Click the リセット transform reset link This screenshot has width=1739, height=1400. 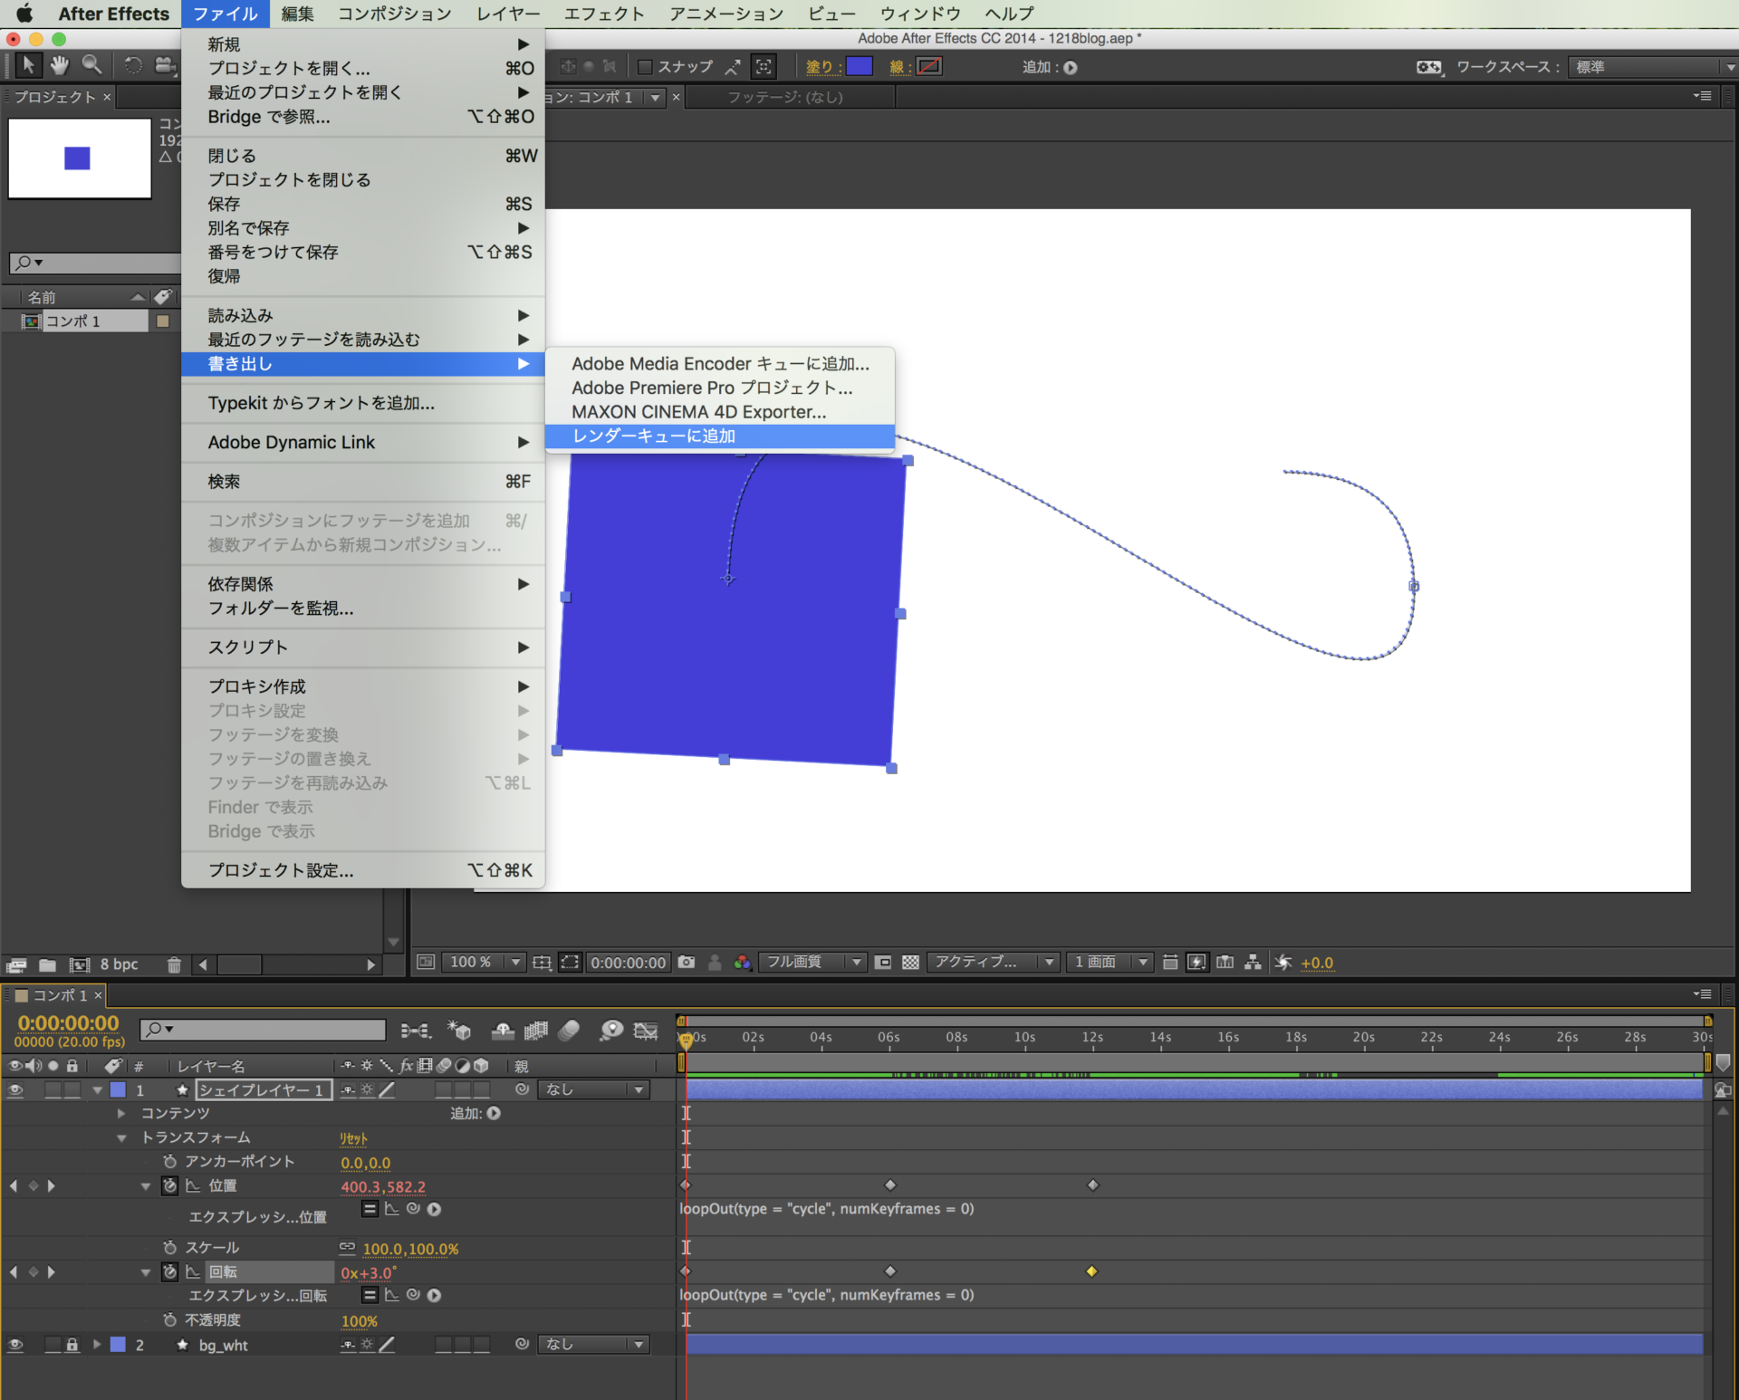coord(353,1138)
